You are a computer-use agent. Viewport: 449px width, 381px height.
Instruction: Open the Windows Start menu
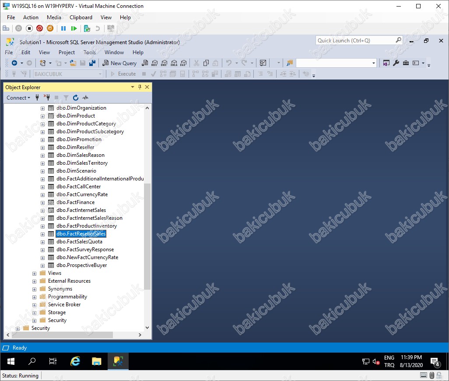pos(11,361)
